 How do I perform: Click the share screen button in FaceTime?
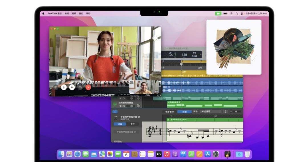pyautogui.click(x=80, y=87)
